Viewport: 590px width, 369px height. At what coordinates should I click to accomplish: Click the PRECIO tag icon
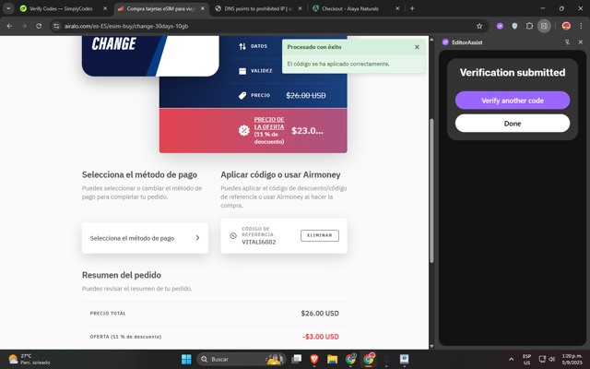[242, 96]
